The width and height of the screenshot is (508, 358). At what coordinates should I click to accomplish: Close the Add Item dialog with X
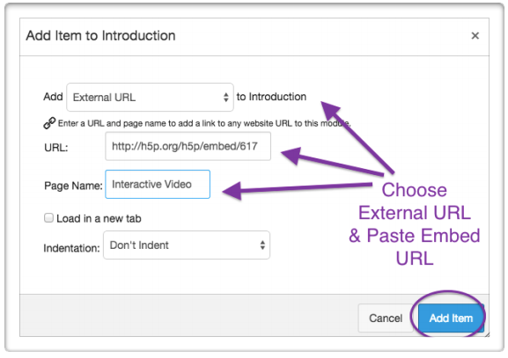click(475, 35)
